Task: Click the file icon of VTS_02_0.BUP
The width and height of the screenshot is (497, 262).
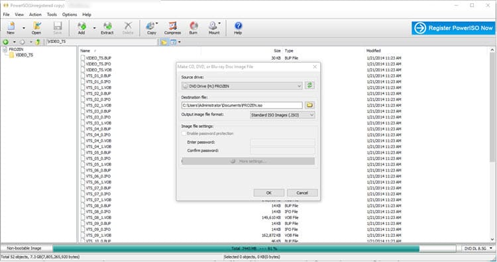Action: pos(83,94)
